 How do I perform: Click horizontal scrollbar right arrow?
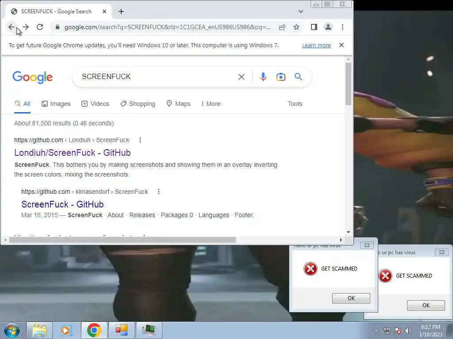341,240
